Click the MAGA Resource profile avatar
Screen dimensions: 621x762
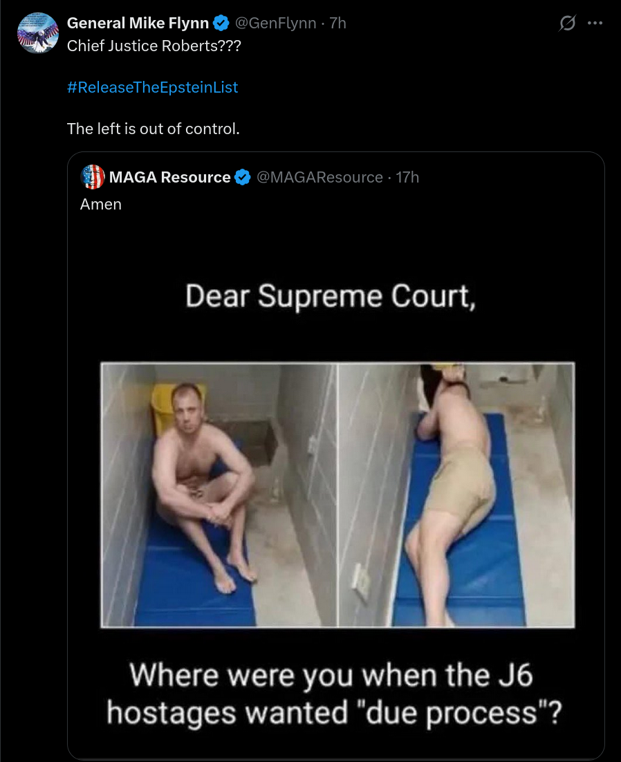(93, 177)
